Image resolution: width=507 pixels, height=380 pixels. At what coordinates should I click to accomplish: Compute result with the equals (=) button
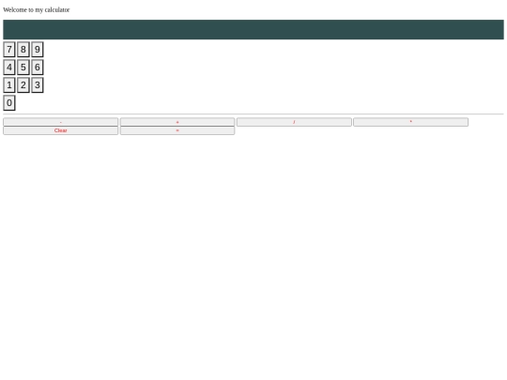tap(177, 130)
